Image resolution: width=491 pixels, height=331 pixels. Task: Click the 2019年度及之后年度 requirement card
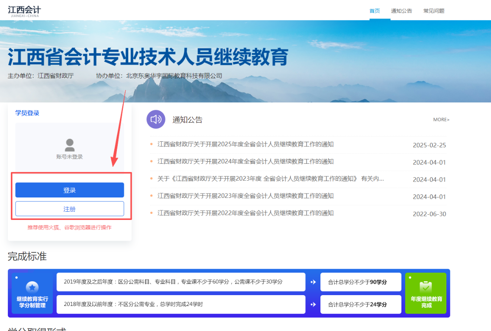182,282
